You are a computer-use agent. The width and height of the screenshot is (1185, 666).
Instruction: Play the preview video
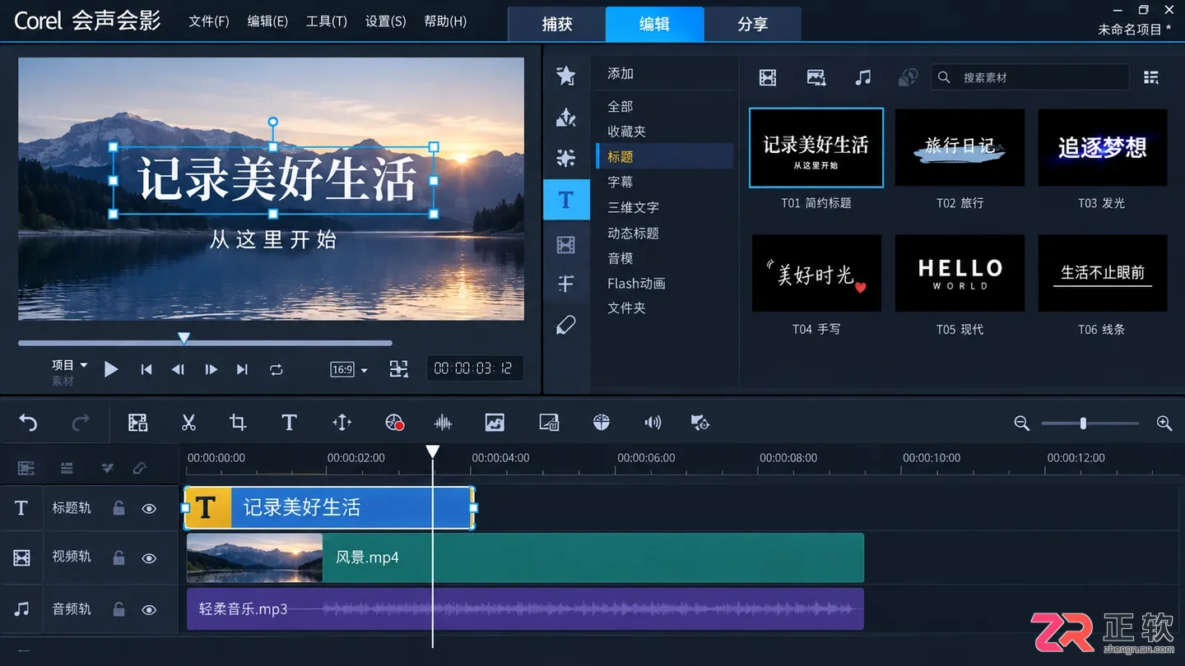[x=111, y=369]
